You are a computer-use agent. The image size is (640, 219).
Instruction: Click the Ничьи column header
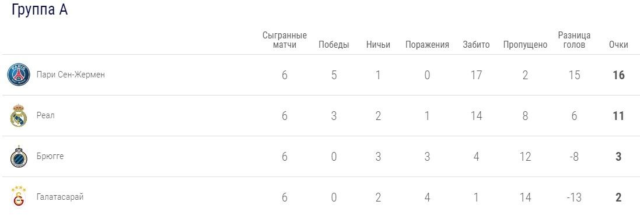click(x=378, y=45)
